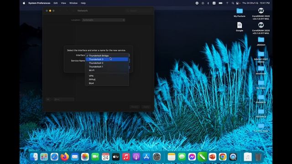Open Finder from the Dock
Viewport: 292px width, 164px height.
[34, 157]
